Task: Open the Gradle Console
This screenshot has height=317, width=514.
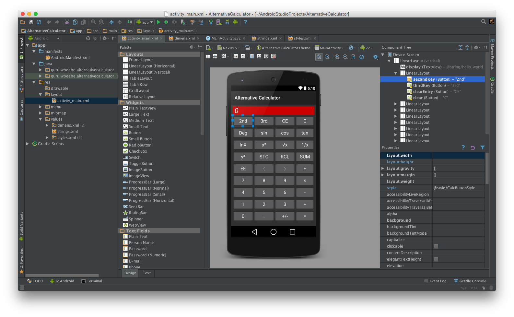Action: (x=470, y=281)
